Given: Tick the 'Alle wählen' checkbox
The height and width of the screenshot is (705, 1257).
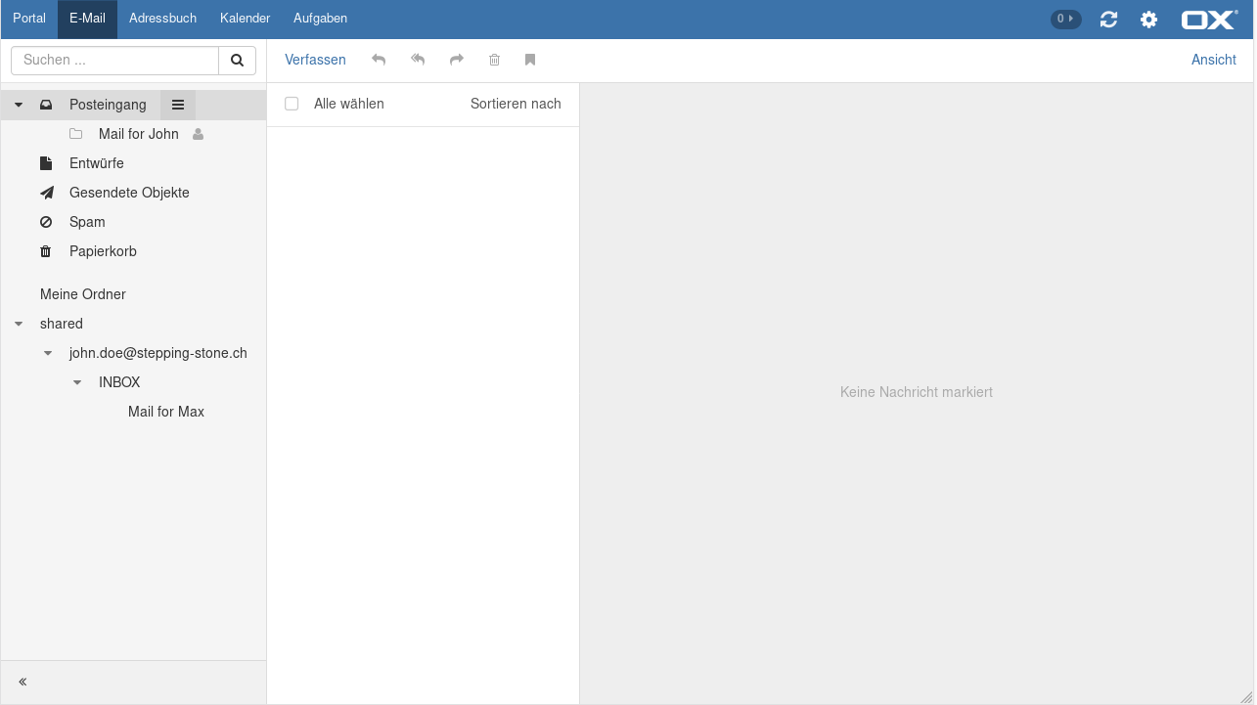Looking at the screenshot, I should [292, 104].
